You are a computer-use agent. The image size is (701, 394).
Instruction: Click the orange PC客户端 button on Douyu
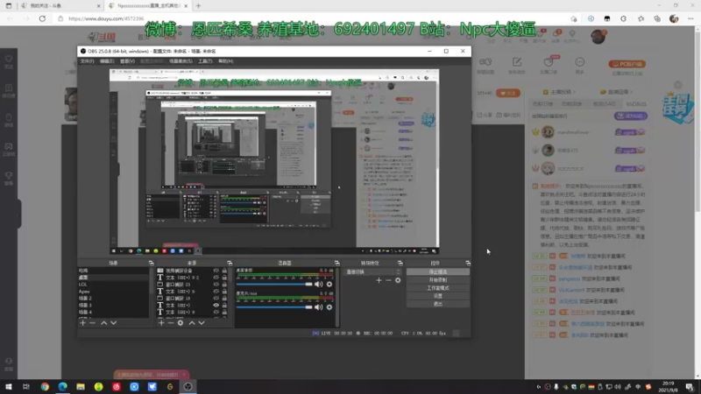coord(627,64)
